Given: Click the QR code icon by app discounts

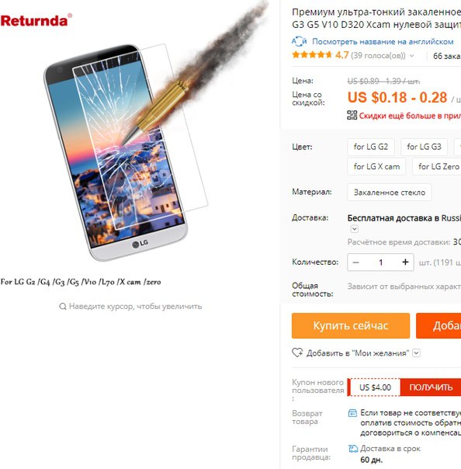Looking at the screenshot, I should [352, 115].
